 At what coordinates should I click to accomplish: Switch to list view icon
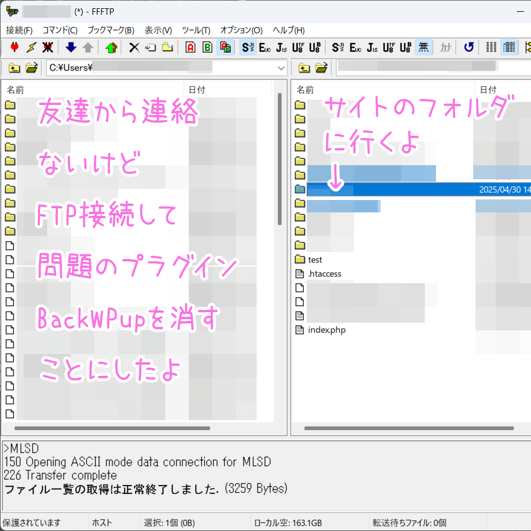click(491, 47)
